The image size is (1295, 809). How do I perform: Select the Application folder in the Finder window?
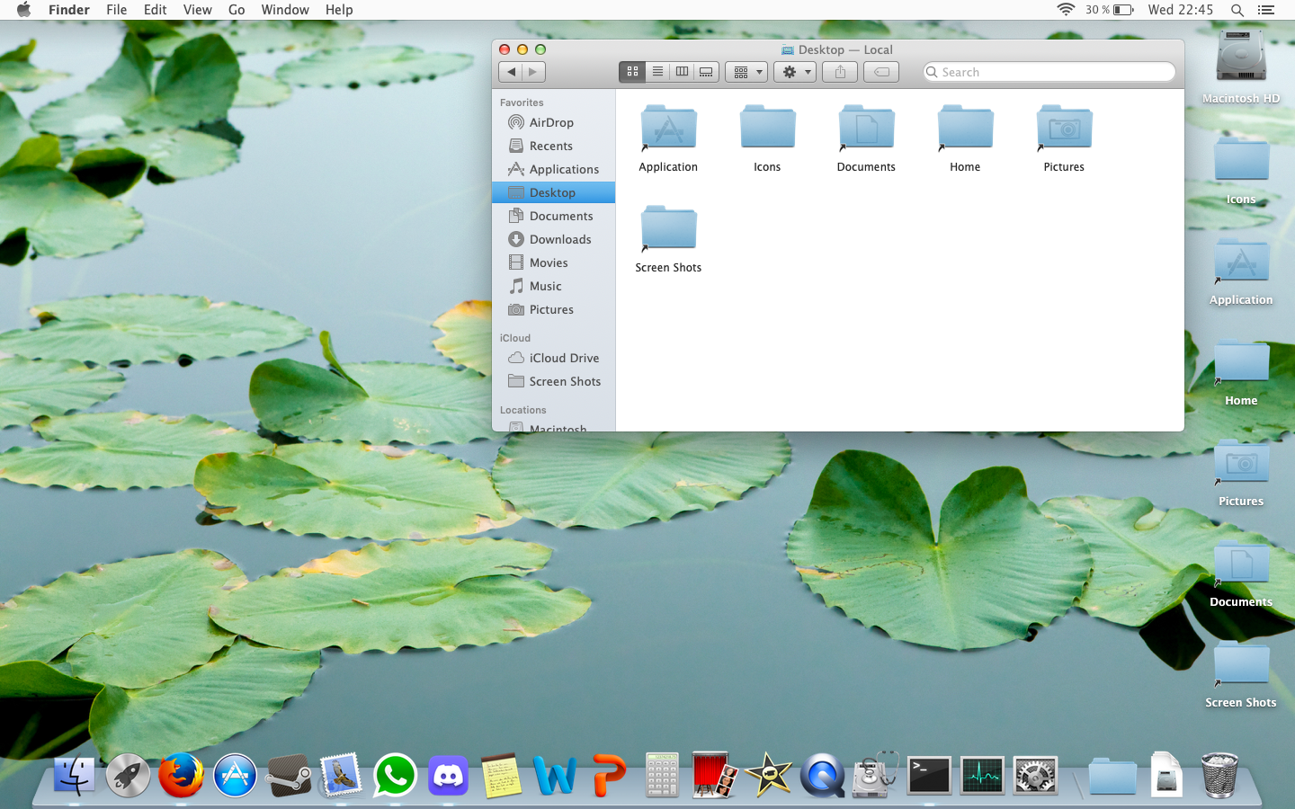coord(668,138)
